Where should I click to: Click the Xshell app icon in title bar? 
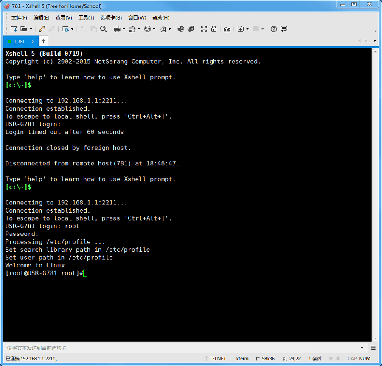coord(7,6)
